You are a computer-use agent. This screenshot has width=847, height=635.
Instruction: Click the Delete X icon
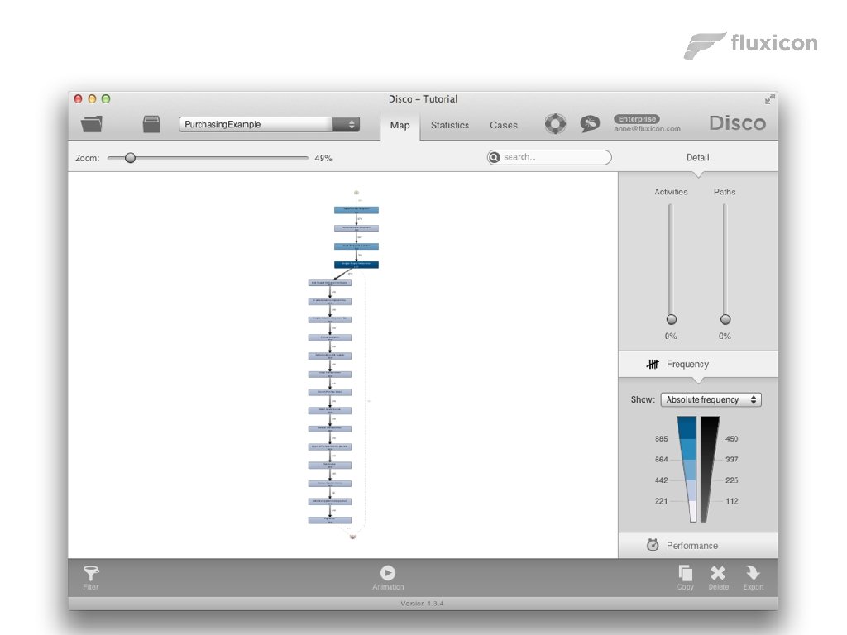[x=718, y=573]
